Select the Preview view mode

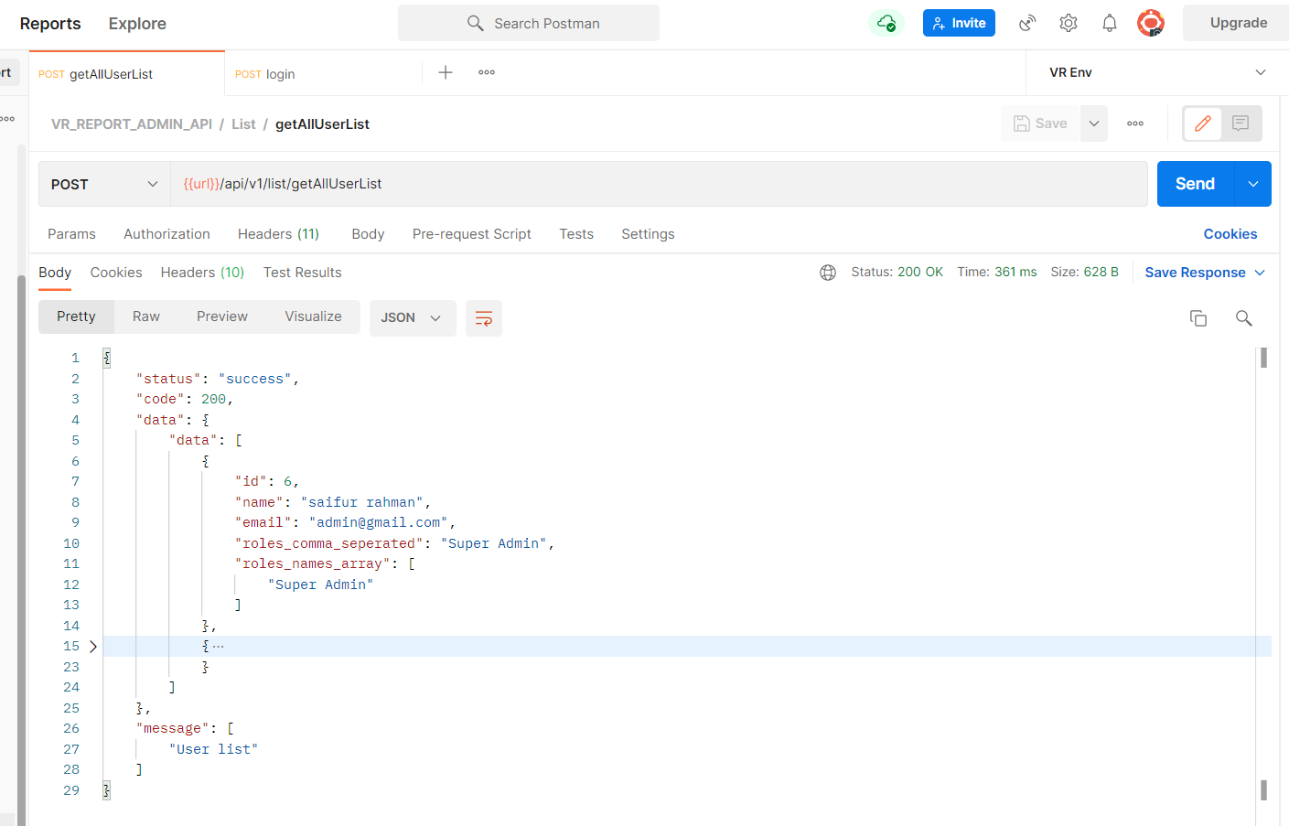pos(222,316)
